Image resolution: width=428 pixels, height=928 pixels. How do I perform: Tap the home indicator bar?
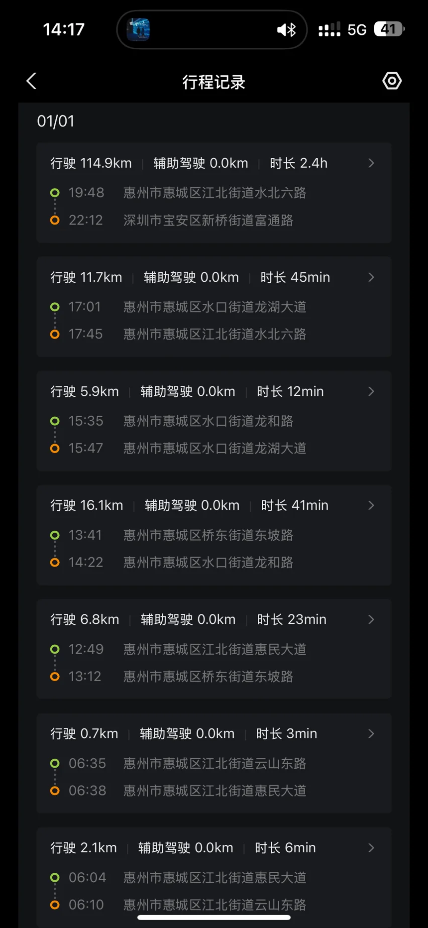pos(214,917)
